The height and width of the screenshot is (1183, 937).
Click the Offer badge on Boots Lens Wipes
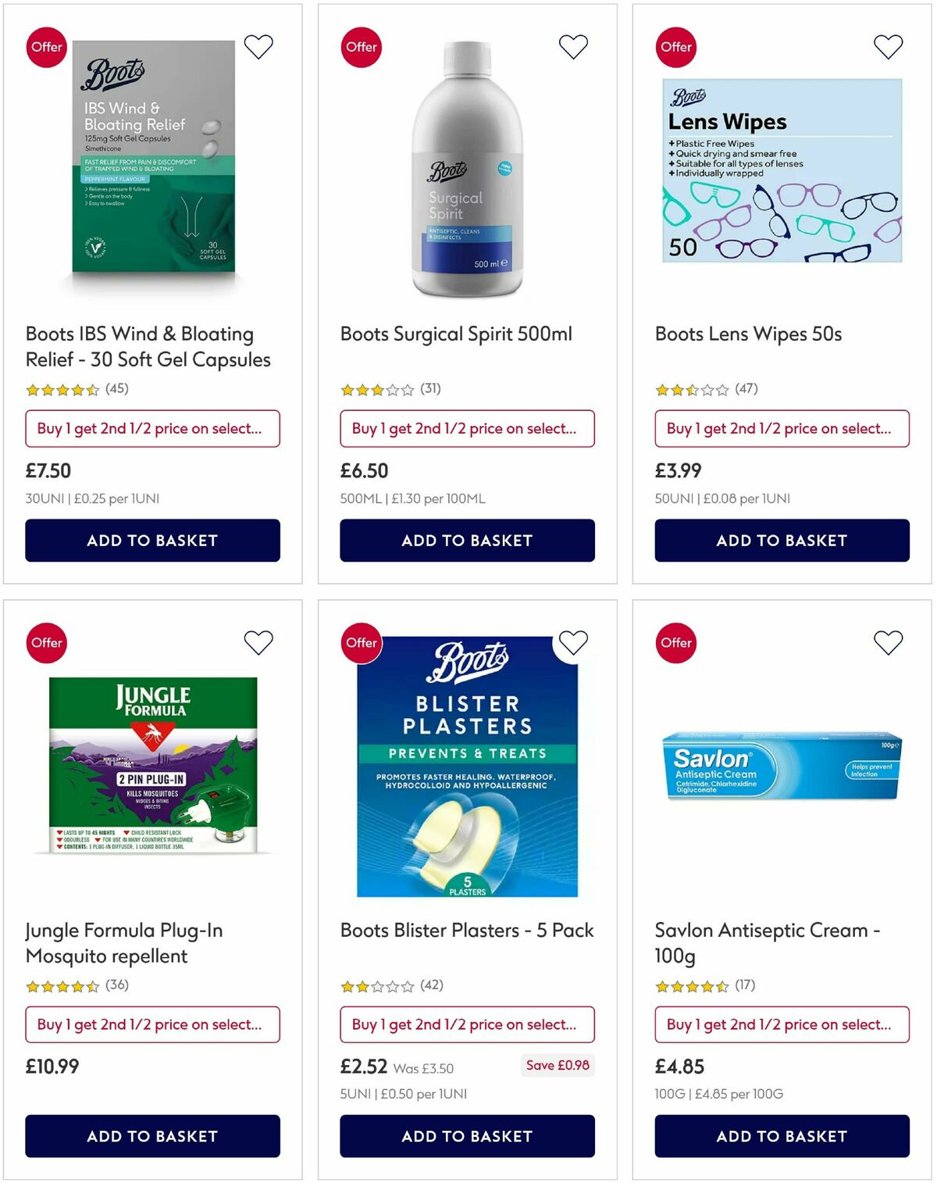click(676, 47)
